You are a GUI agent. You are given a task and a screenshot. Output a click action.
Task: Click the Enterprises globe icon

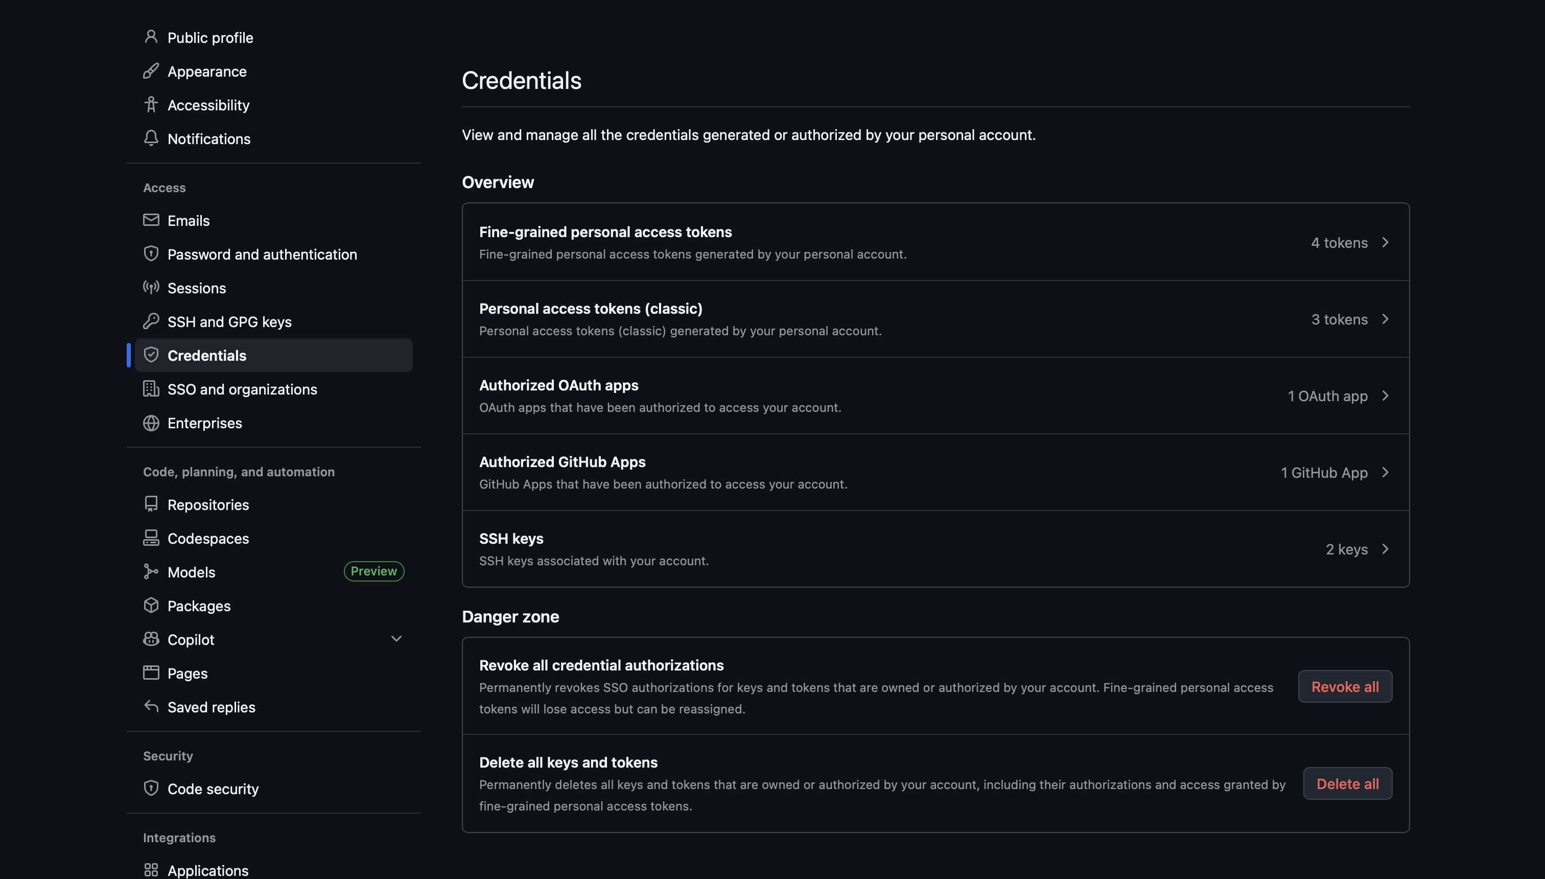[x=151, y=423]
